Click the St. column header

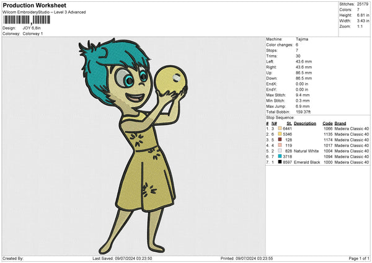point(289,123)
